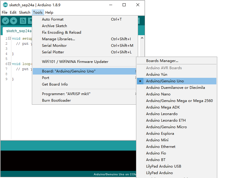This screenshot has width=236, height=178.
Task: Select the Arduino Nano board
Action: (177, 94)
